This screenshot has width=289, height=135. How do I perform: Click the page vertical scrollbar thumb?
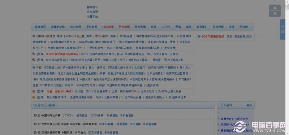(x=287, y=6)
